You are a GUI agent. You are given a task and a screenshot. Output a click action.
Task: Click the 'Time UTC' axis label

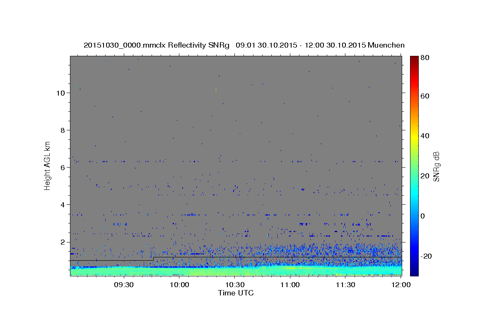236,293
